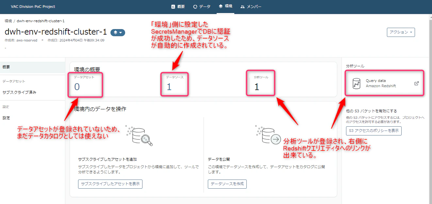Click the people icon beside メンバー
This screenshot has width=432, height=204.
tap(242, 7)
